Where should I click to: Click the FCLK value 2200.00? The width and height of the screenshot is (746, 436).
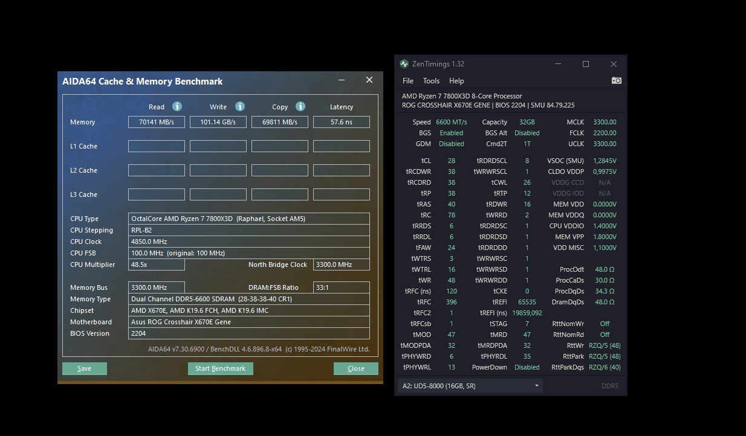pos(605,133)
